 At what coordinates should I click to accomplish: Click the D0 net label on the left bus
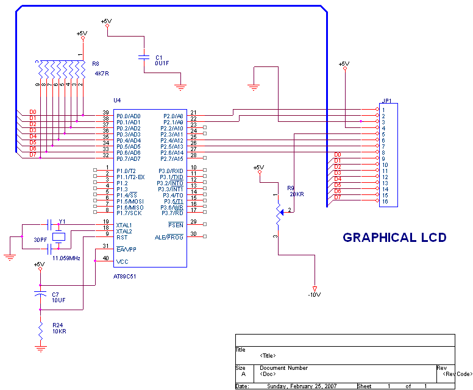[x=33, y=112]
